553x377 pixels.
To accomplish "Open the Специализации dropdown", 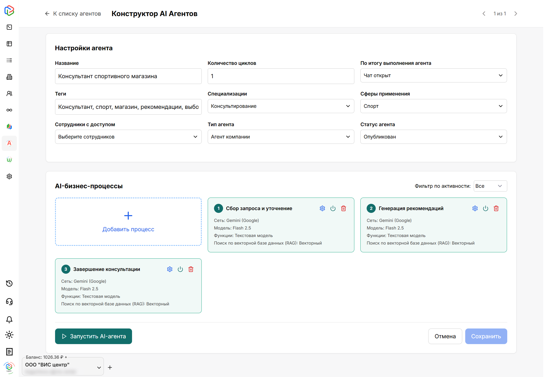I will tap(281, 106).
